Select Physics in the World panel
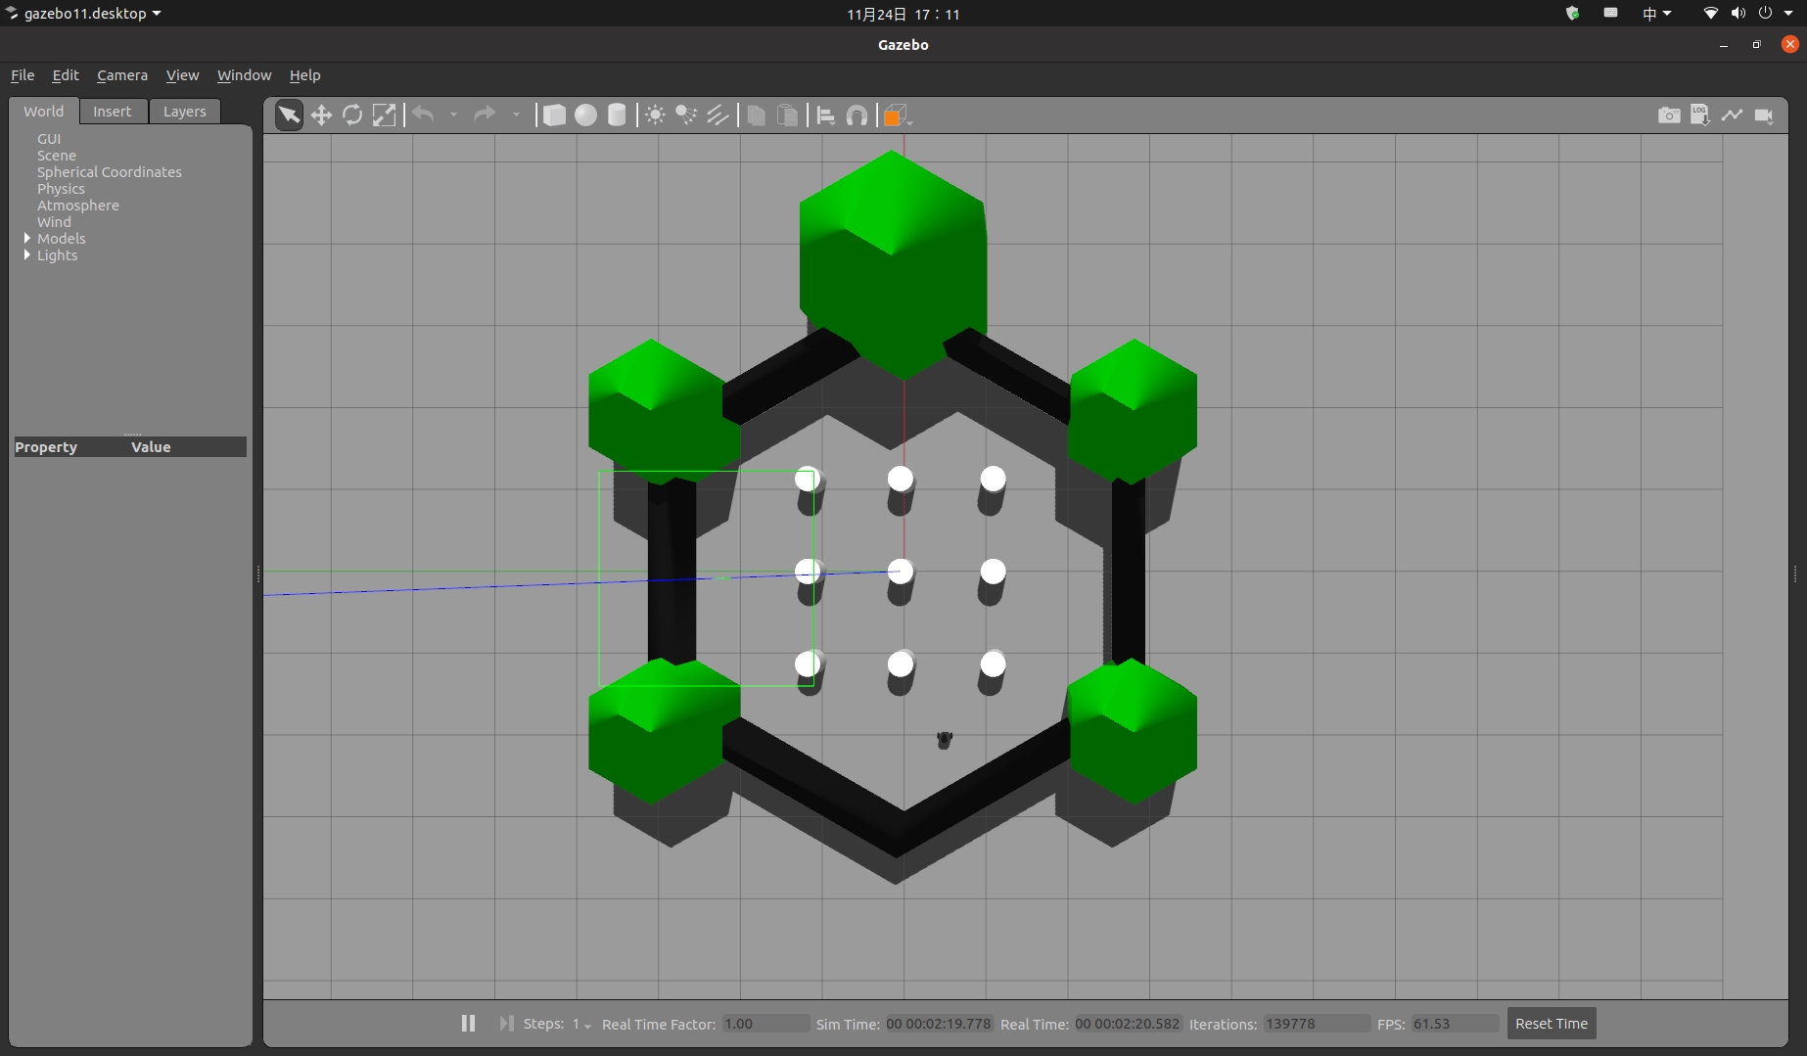1807x1056 pixels. pos(61,189)
